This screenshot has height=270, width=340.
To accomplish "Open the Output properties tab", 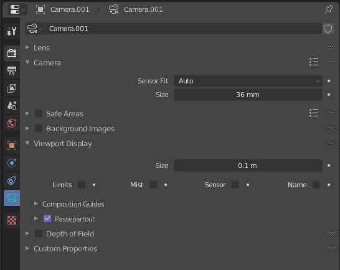I will coord(12,71).
